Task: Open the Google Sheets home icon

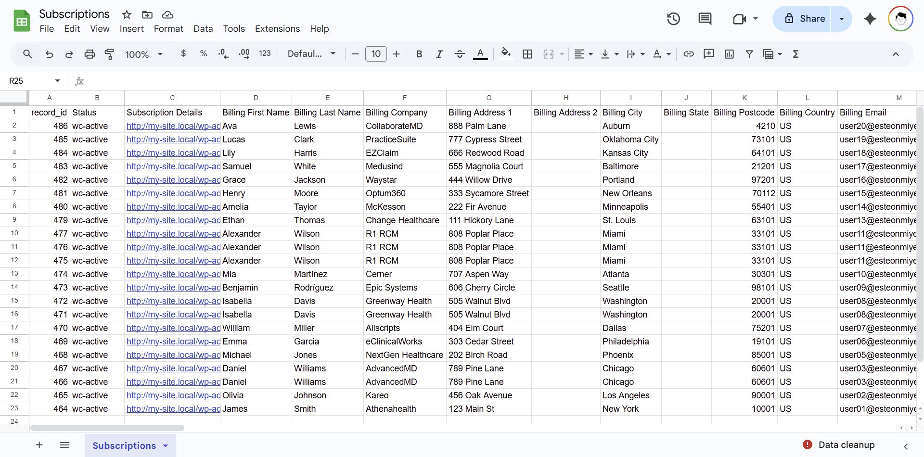Action: 22,21
